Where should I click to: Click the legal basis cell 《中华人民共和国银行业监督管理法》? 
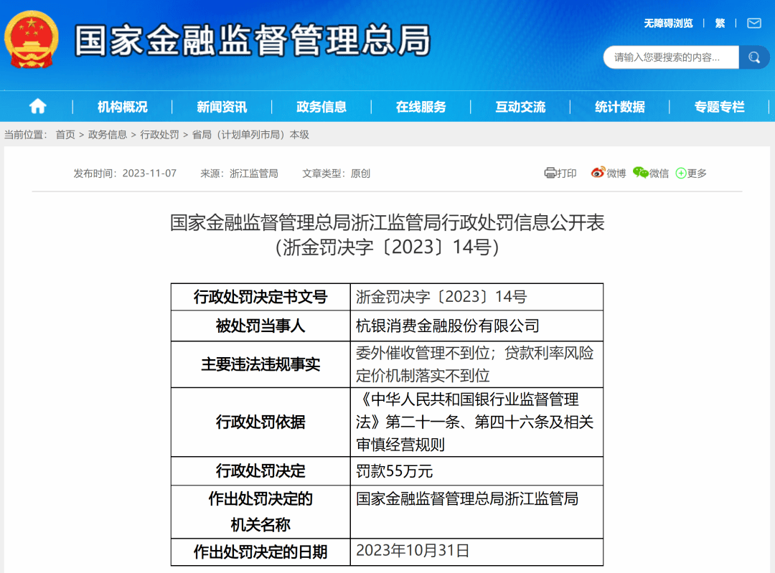coord(476,422)
